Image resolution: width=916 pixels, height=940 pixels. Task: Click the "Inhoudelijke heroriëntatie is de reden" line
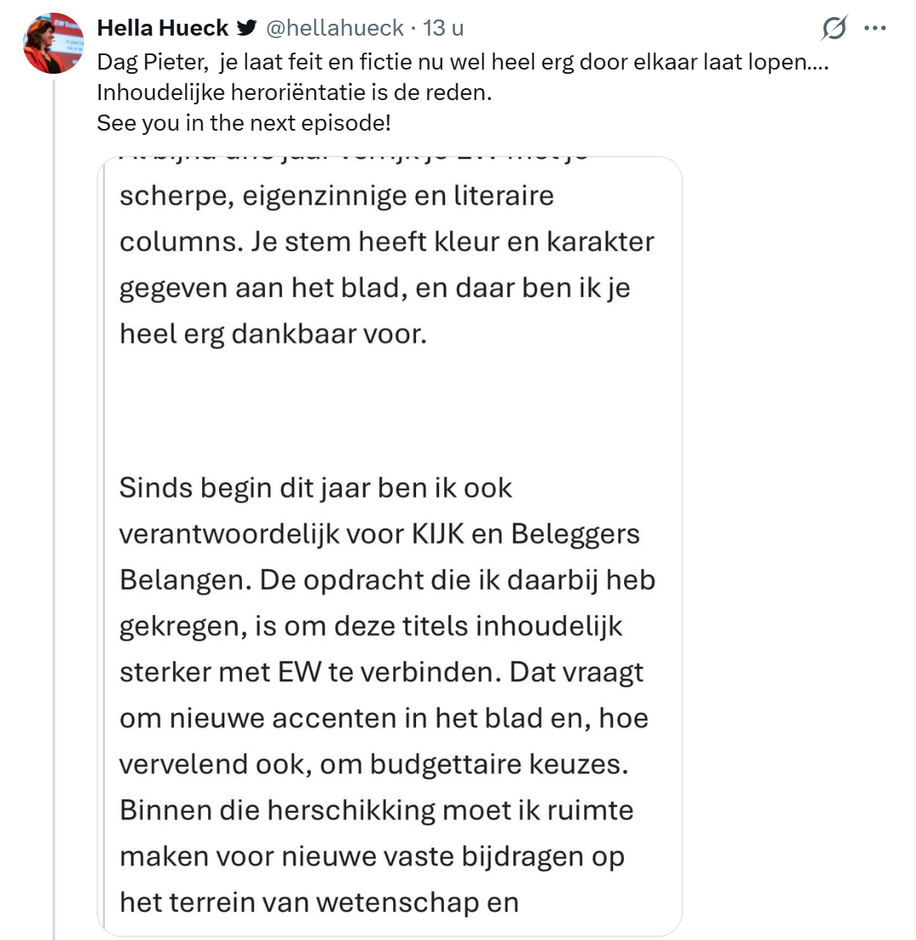coord(294,92)
